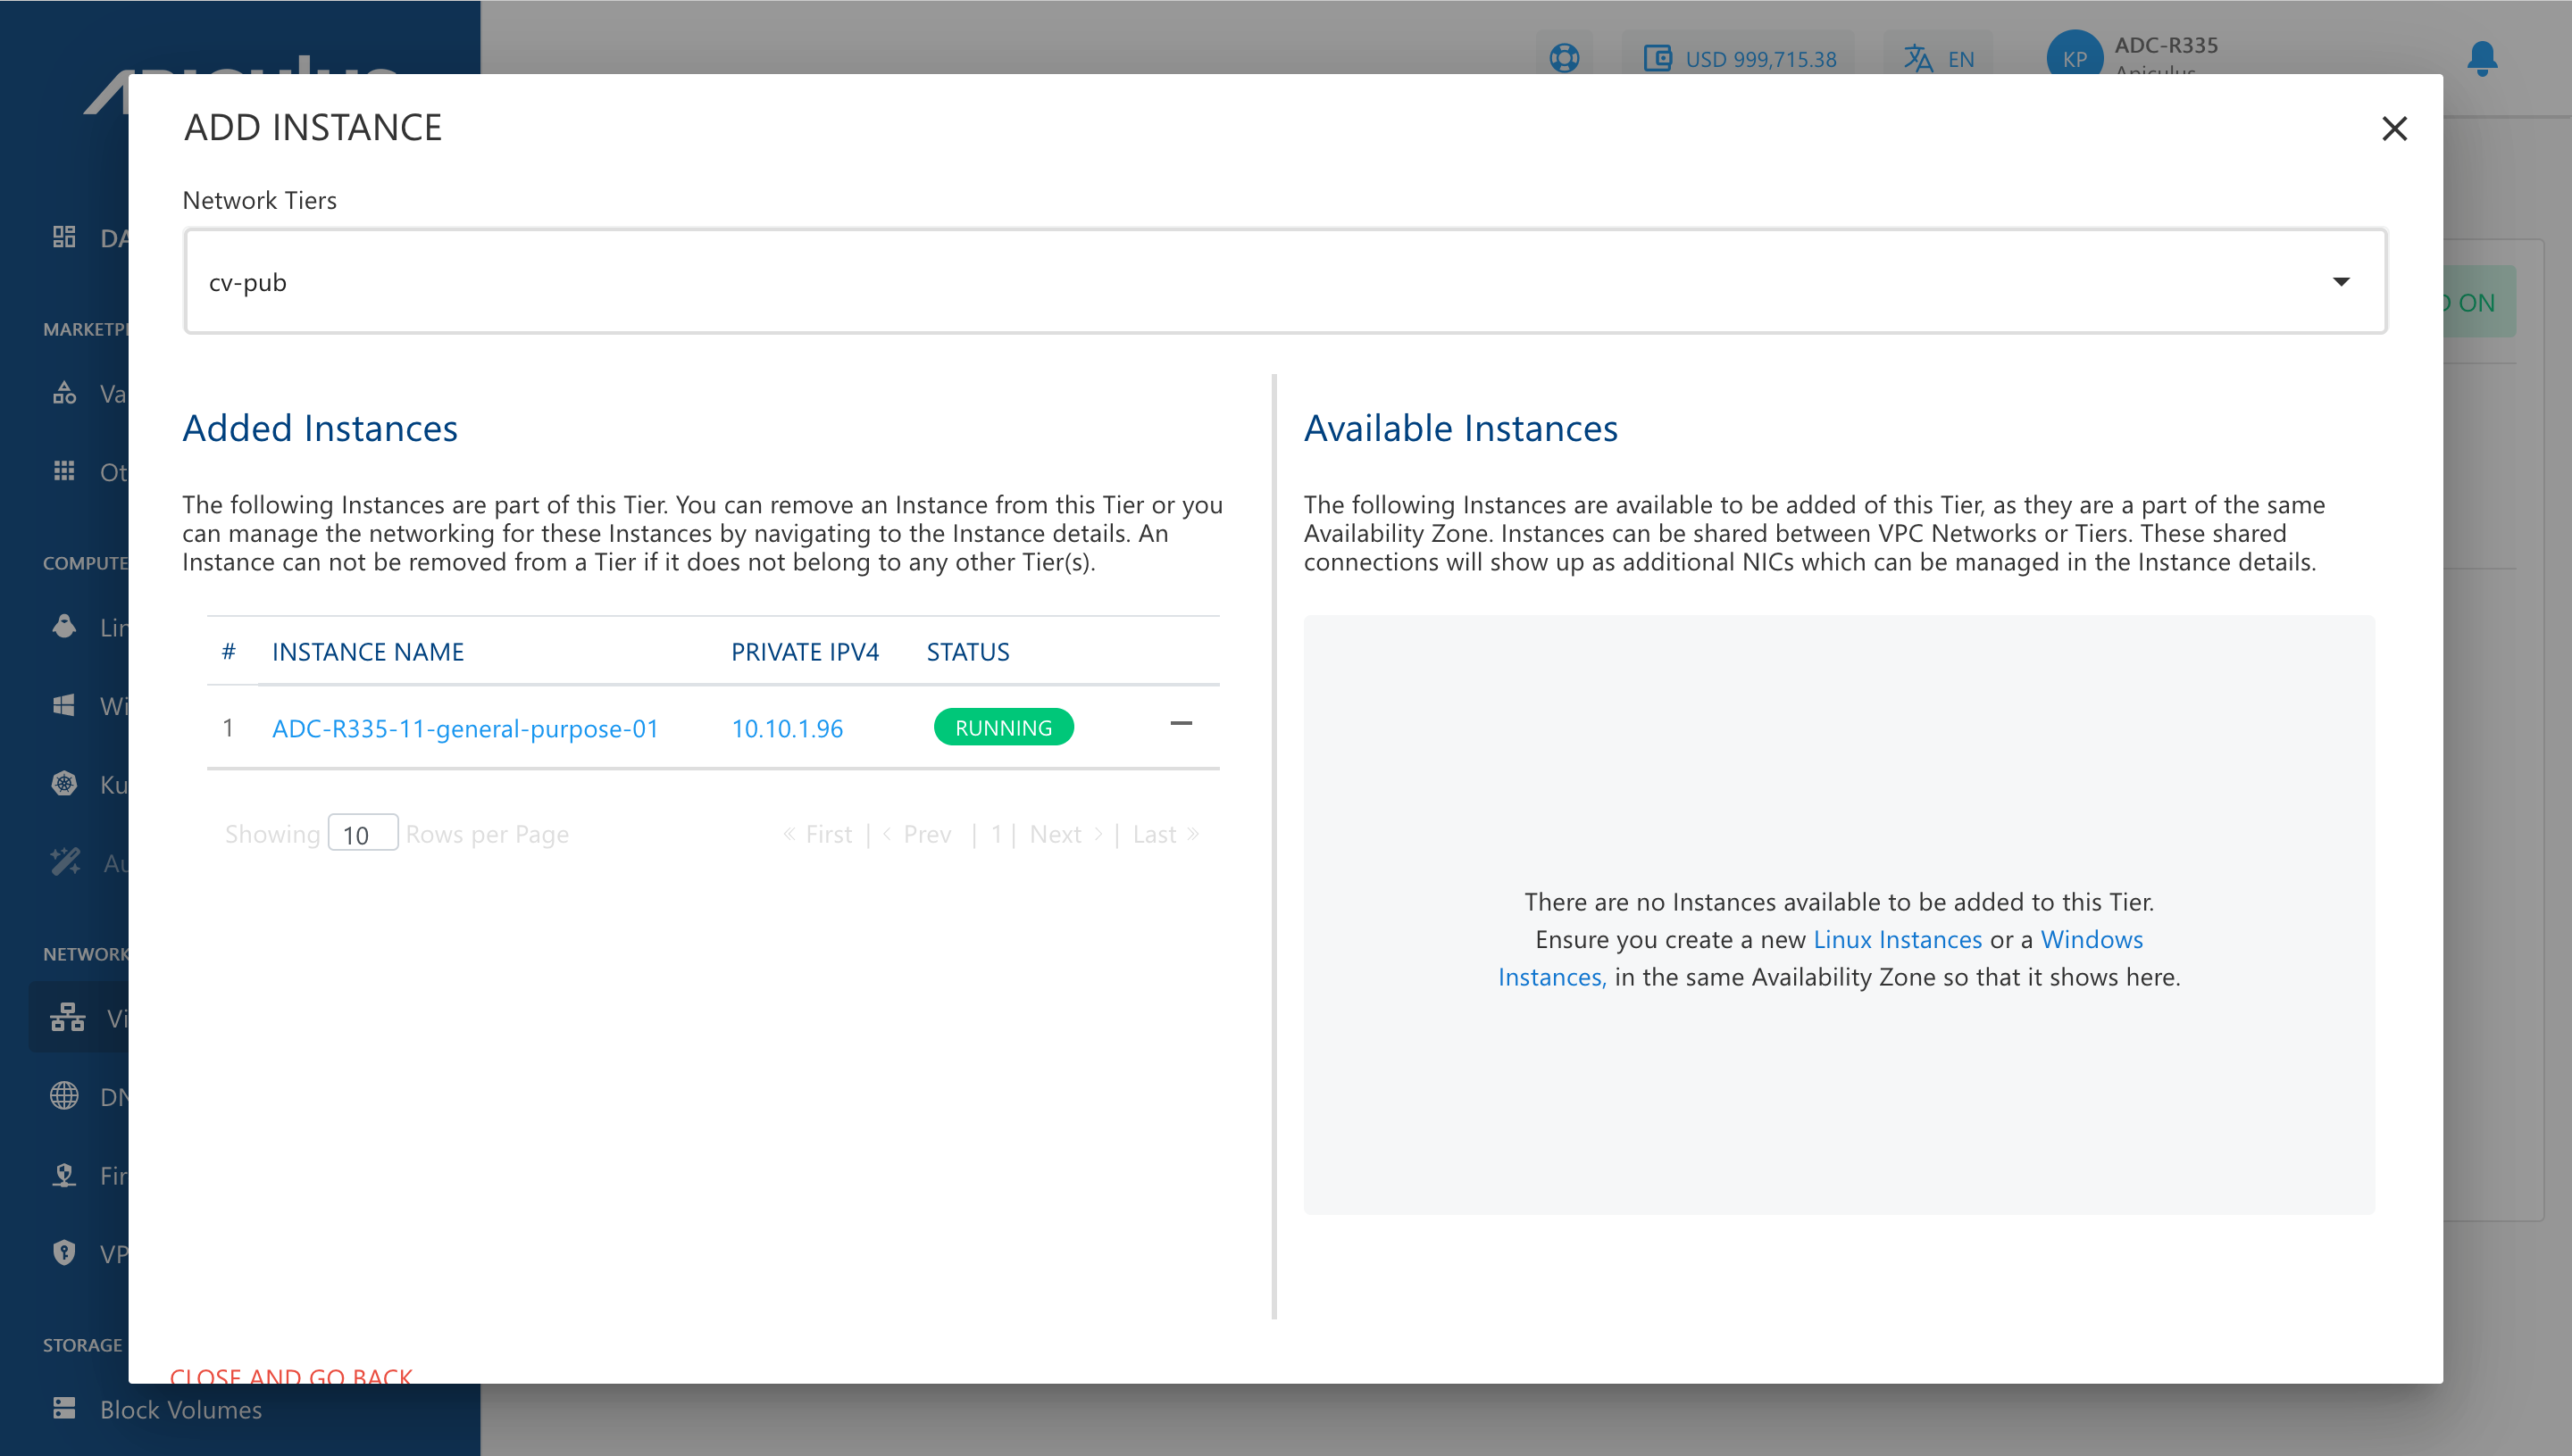The width and height of the screenshot is (2572, 1456).
Task: Open the Firewall menu entry
Action: tap(64, 1174)
